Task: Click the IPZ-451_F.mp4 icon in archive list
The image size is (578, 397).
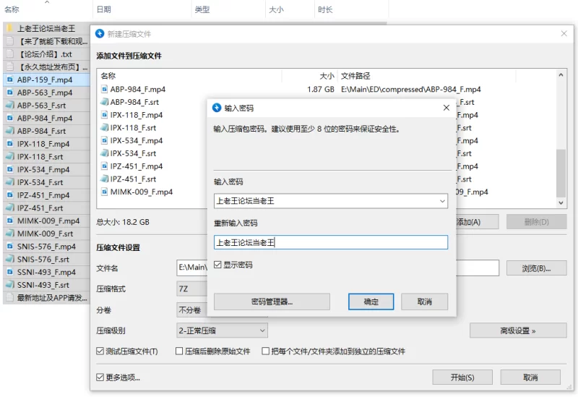Action: 104,166
